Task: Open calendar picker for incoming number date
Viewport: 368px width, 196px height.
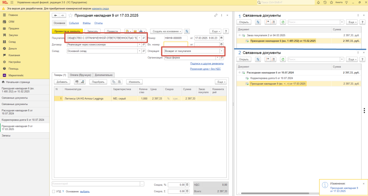Action: coord(222,44)
